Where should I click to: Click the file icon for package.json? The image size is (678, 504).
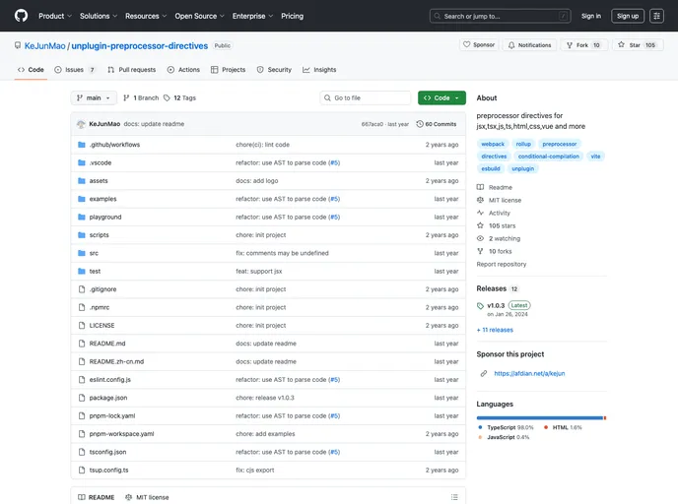(81, 398)
